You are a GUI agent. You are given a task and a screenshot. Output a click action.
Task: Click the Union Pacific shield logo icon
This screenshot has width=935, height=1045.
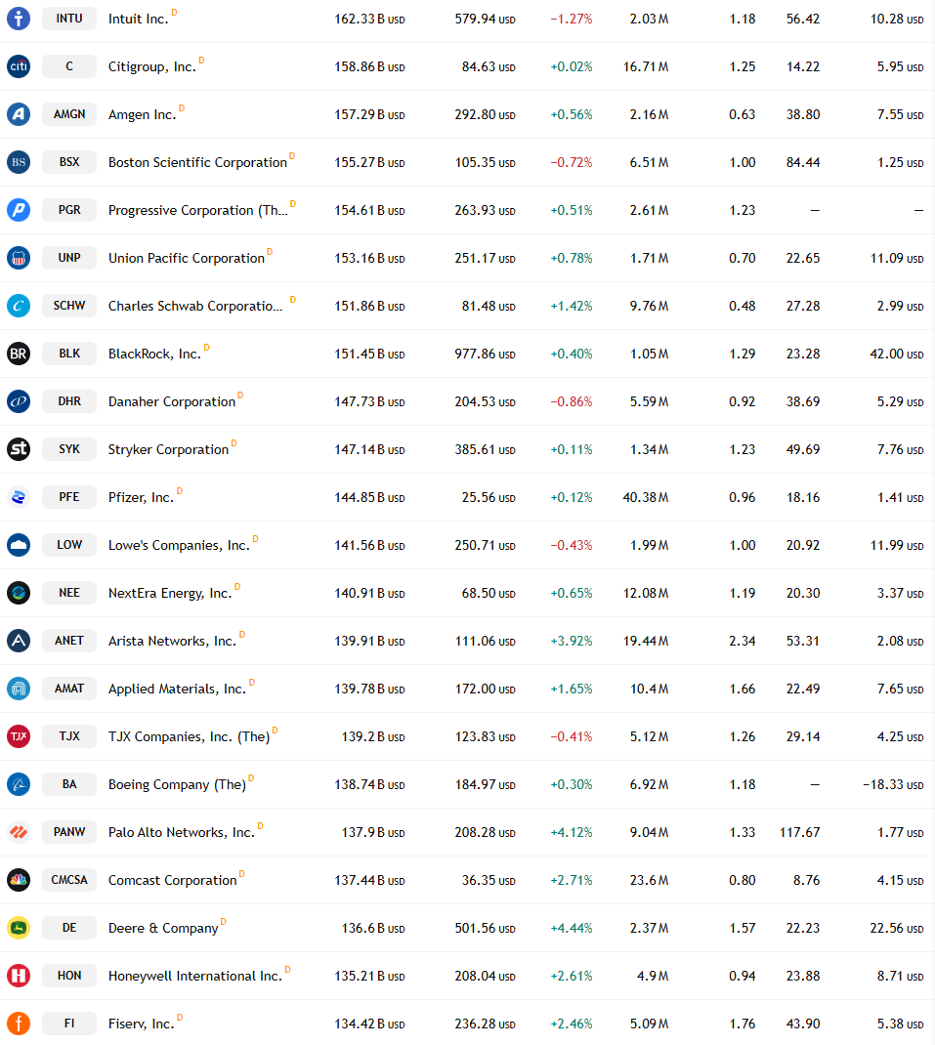(x=19, y=258)
